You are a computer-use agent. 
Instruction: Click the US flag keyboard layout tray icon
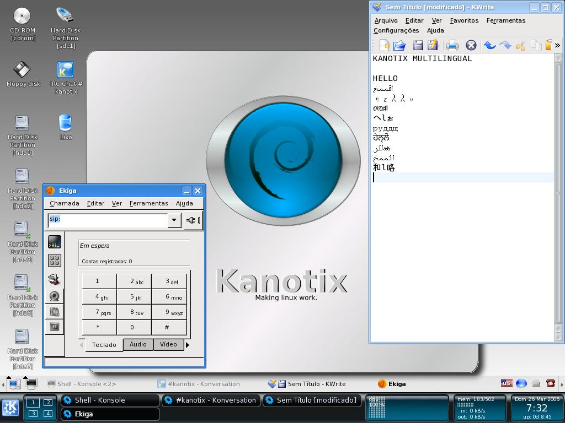click(x=507, y=383)
